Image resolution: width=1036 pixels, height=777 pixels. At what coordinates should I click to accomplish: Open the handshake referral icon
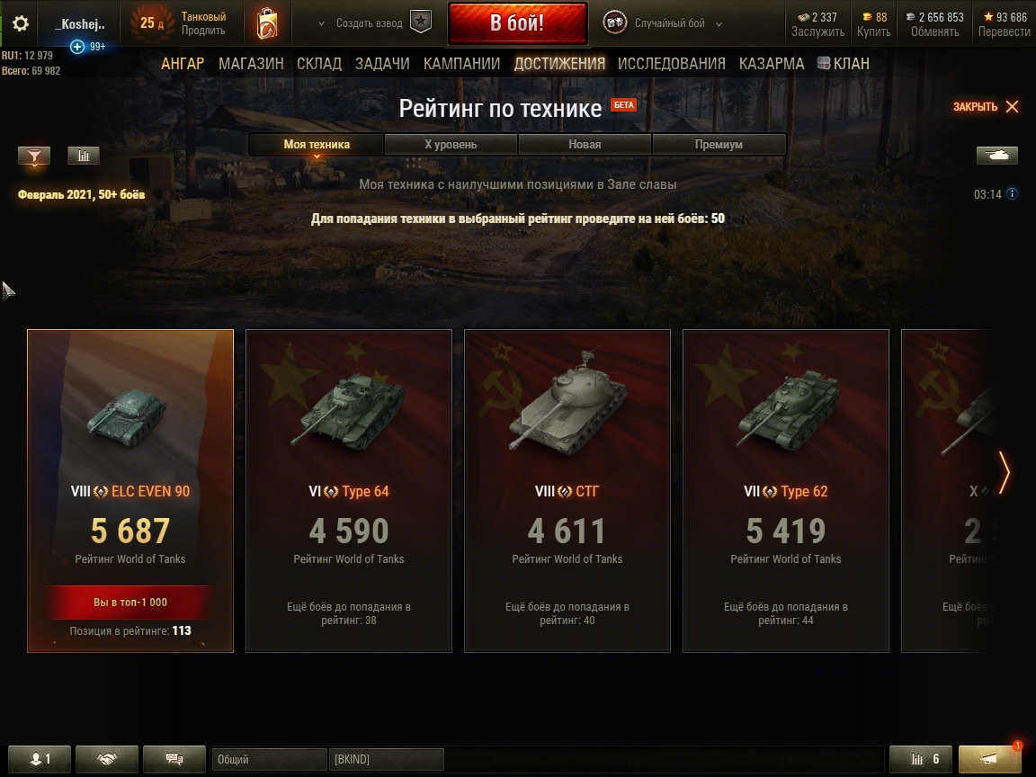coord(106,758)
